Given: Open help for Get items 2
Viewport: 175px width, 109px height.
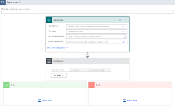Looking at the screenshot, I should tap(120, 20).
